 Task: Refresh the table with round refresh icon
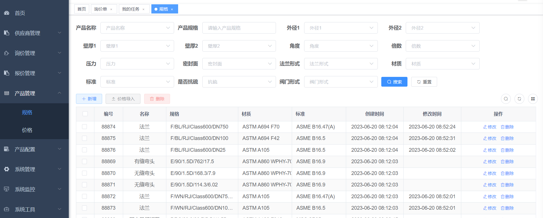tap(519, 99)
